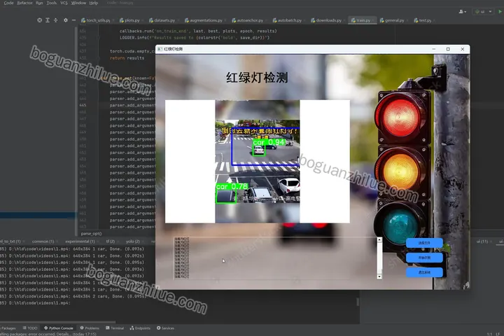The height and width of the screenshot is (336, 504).
Task: Open the Run menu
Action: (x=39, y=3)
